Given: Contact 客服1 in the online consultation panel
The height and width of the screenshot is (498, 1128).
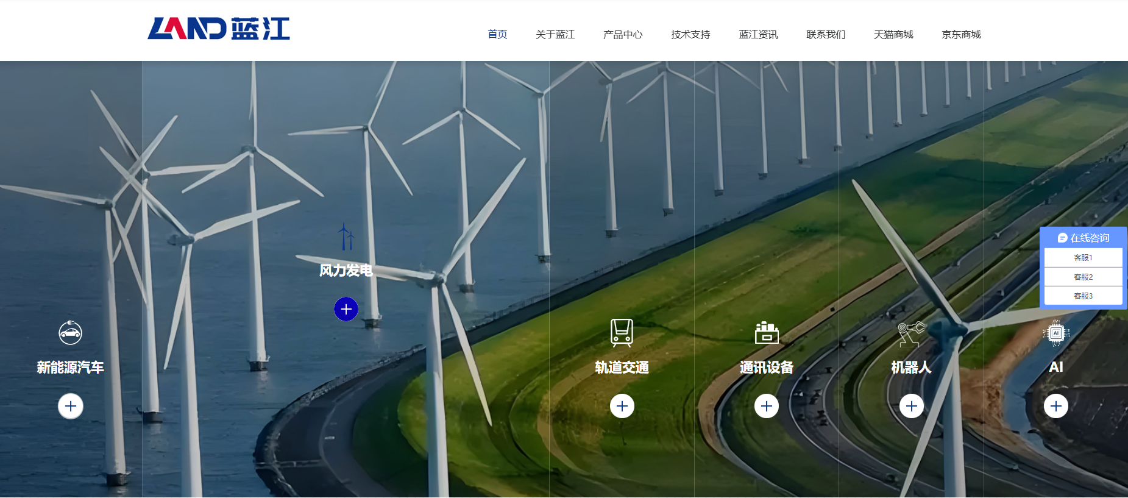Looking at the screenshot, I should (x=1083, y=258).
